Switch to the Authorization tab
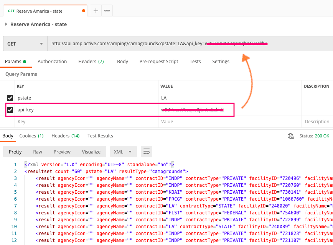Screen dimensions: 333x245 coord(52,62)
